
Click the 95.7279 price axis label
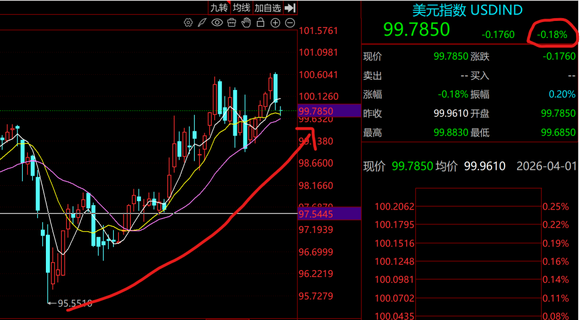pyautogui.click(x=316, y=296)
